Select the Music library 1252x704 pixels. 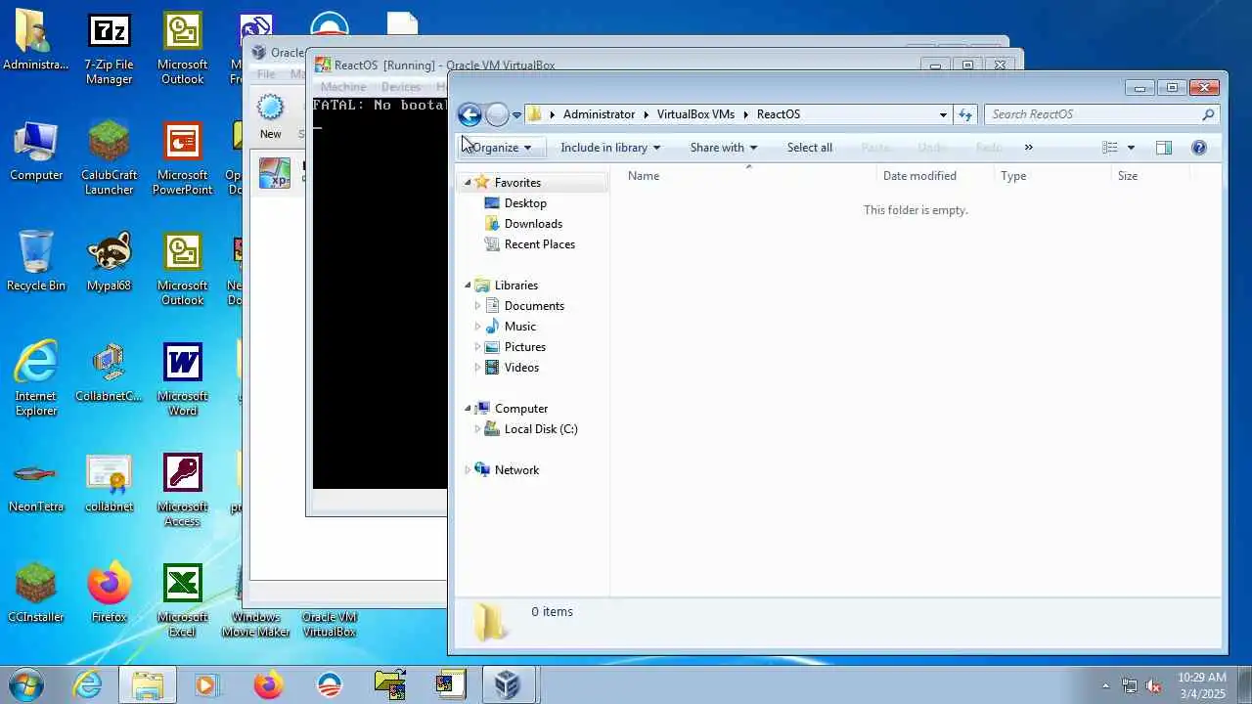[x=519, y=327]
